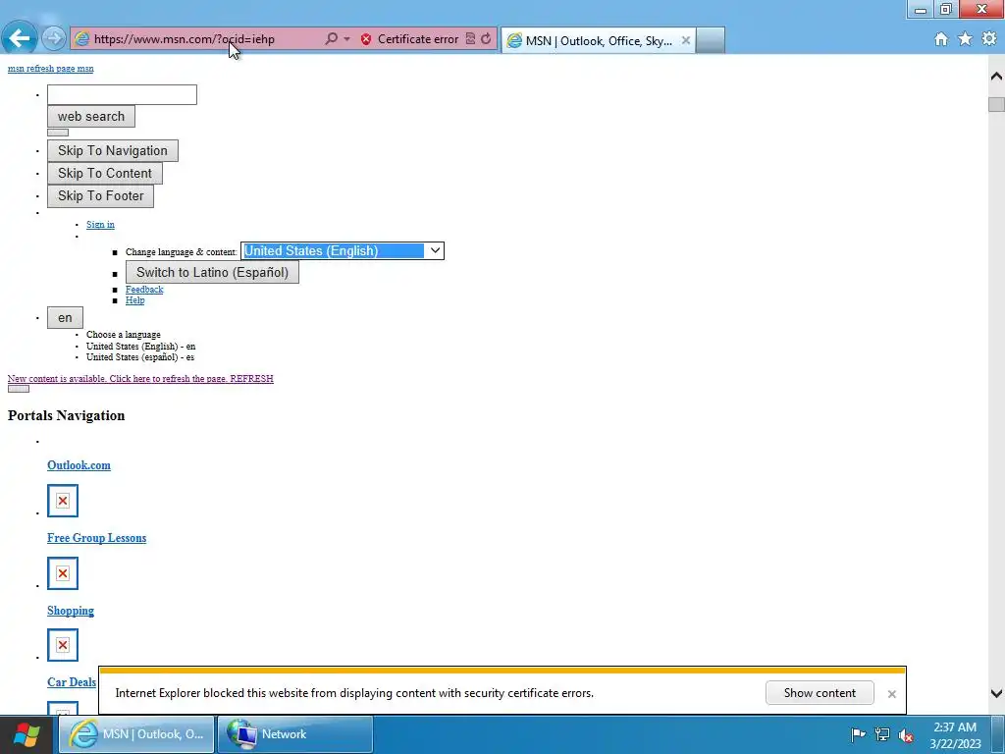The width and height of the screenshot is (1005, 754).
Task: Open the address bar autocomplete dropdown arrow
Action: 346,39
